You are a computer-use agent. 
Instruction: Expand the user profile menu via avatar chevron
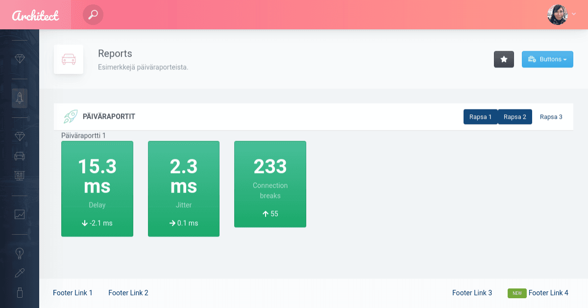tap(573, 14)
